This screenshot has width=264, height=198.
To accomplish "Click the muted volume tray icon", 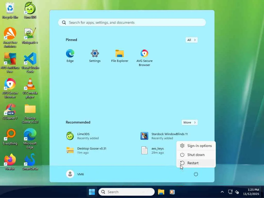I will point(237,192).
